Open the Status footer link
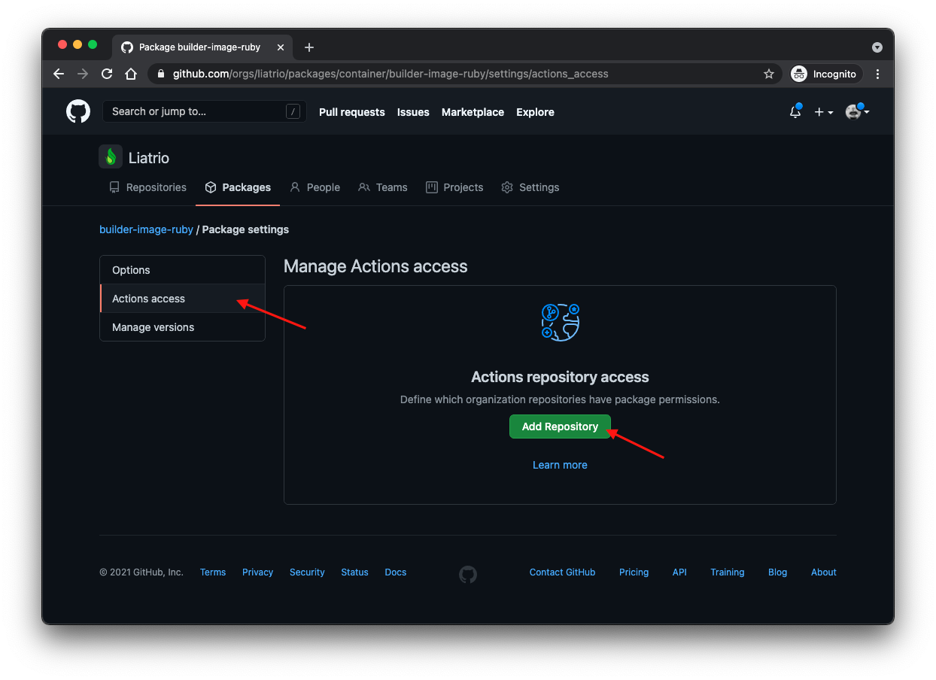936x680 pixels. click(354, 572)
